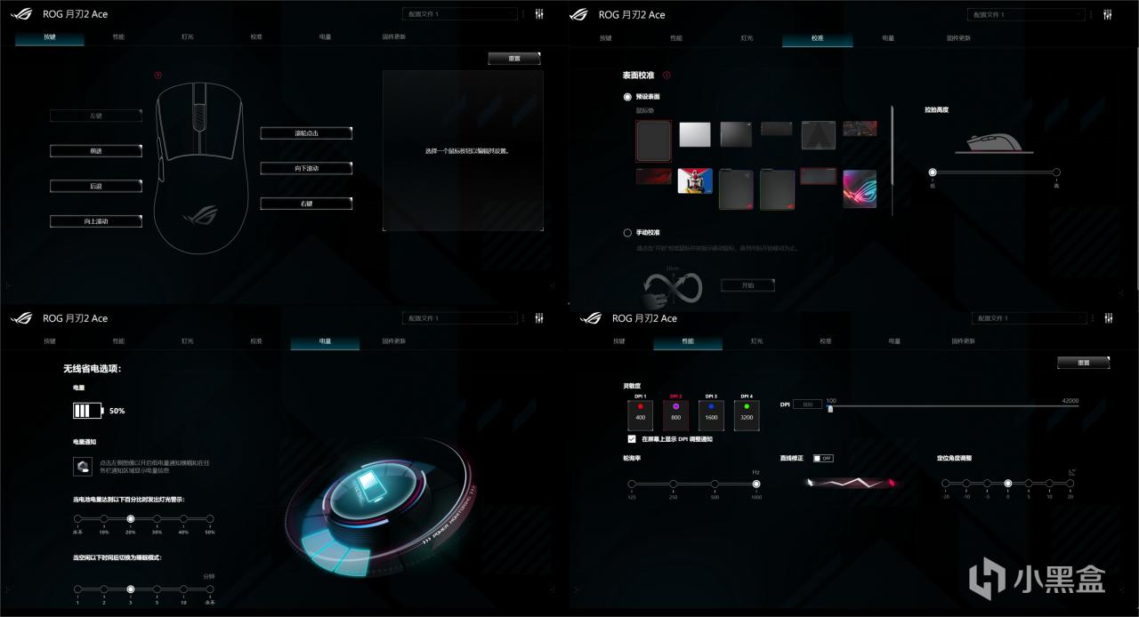Set lift-off distance slider to 高
This screenshot has width=1139, height=617.
[x=1056, y=172]
